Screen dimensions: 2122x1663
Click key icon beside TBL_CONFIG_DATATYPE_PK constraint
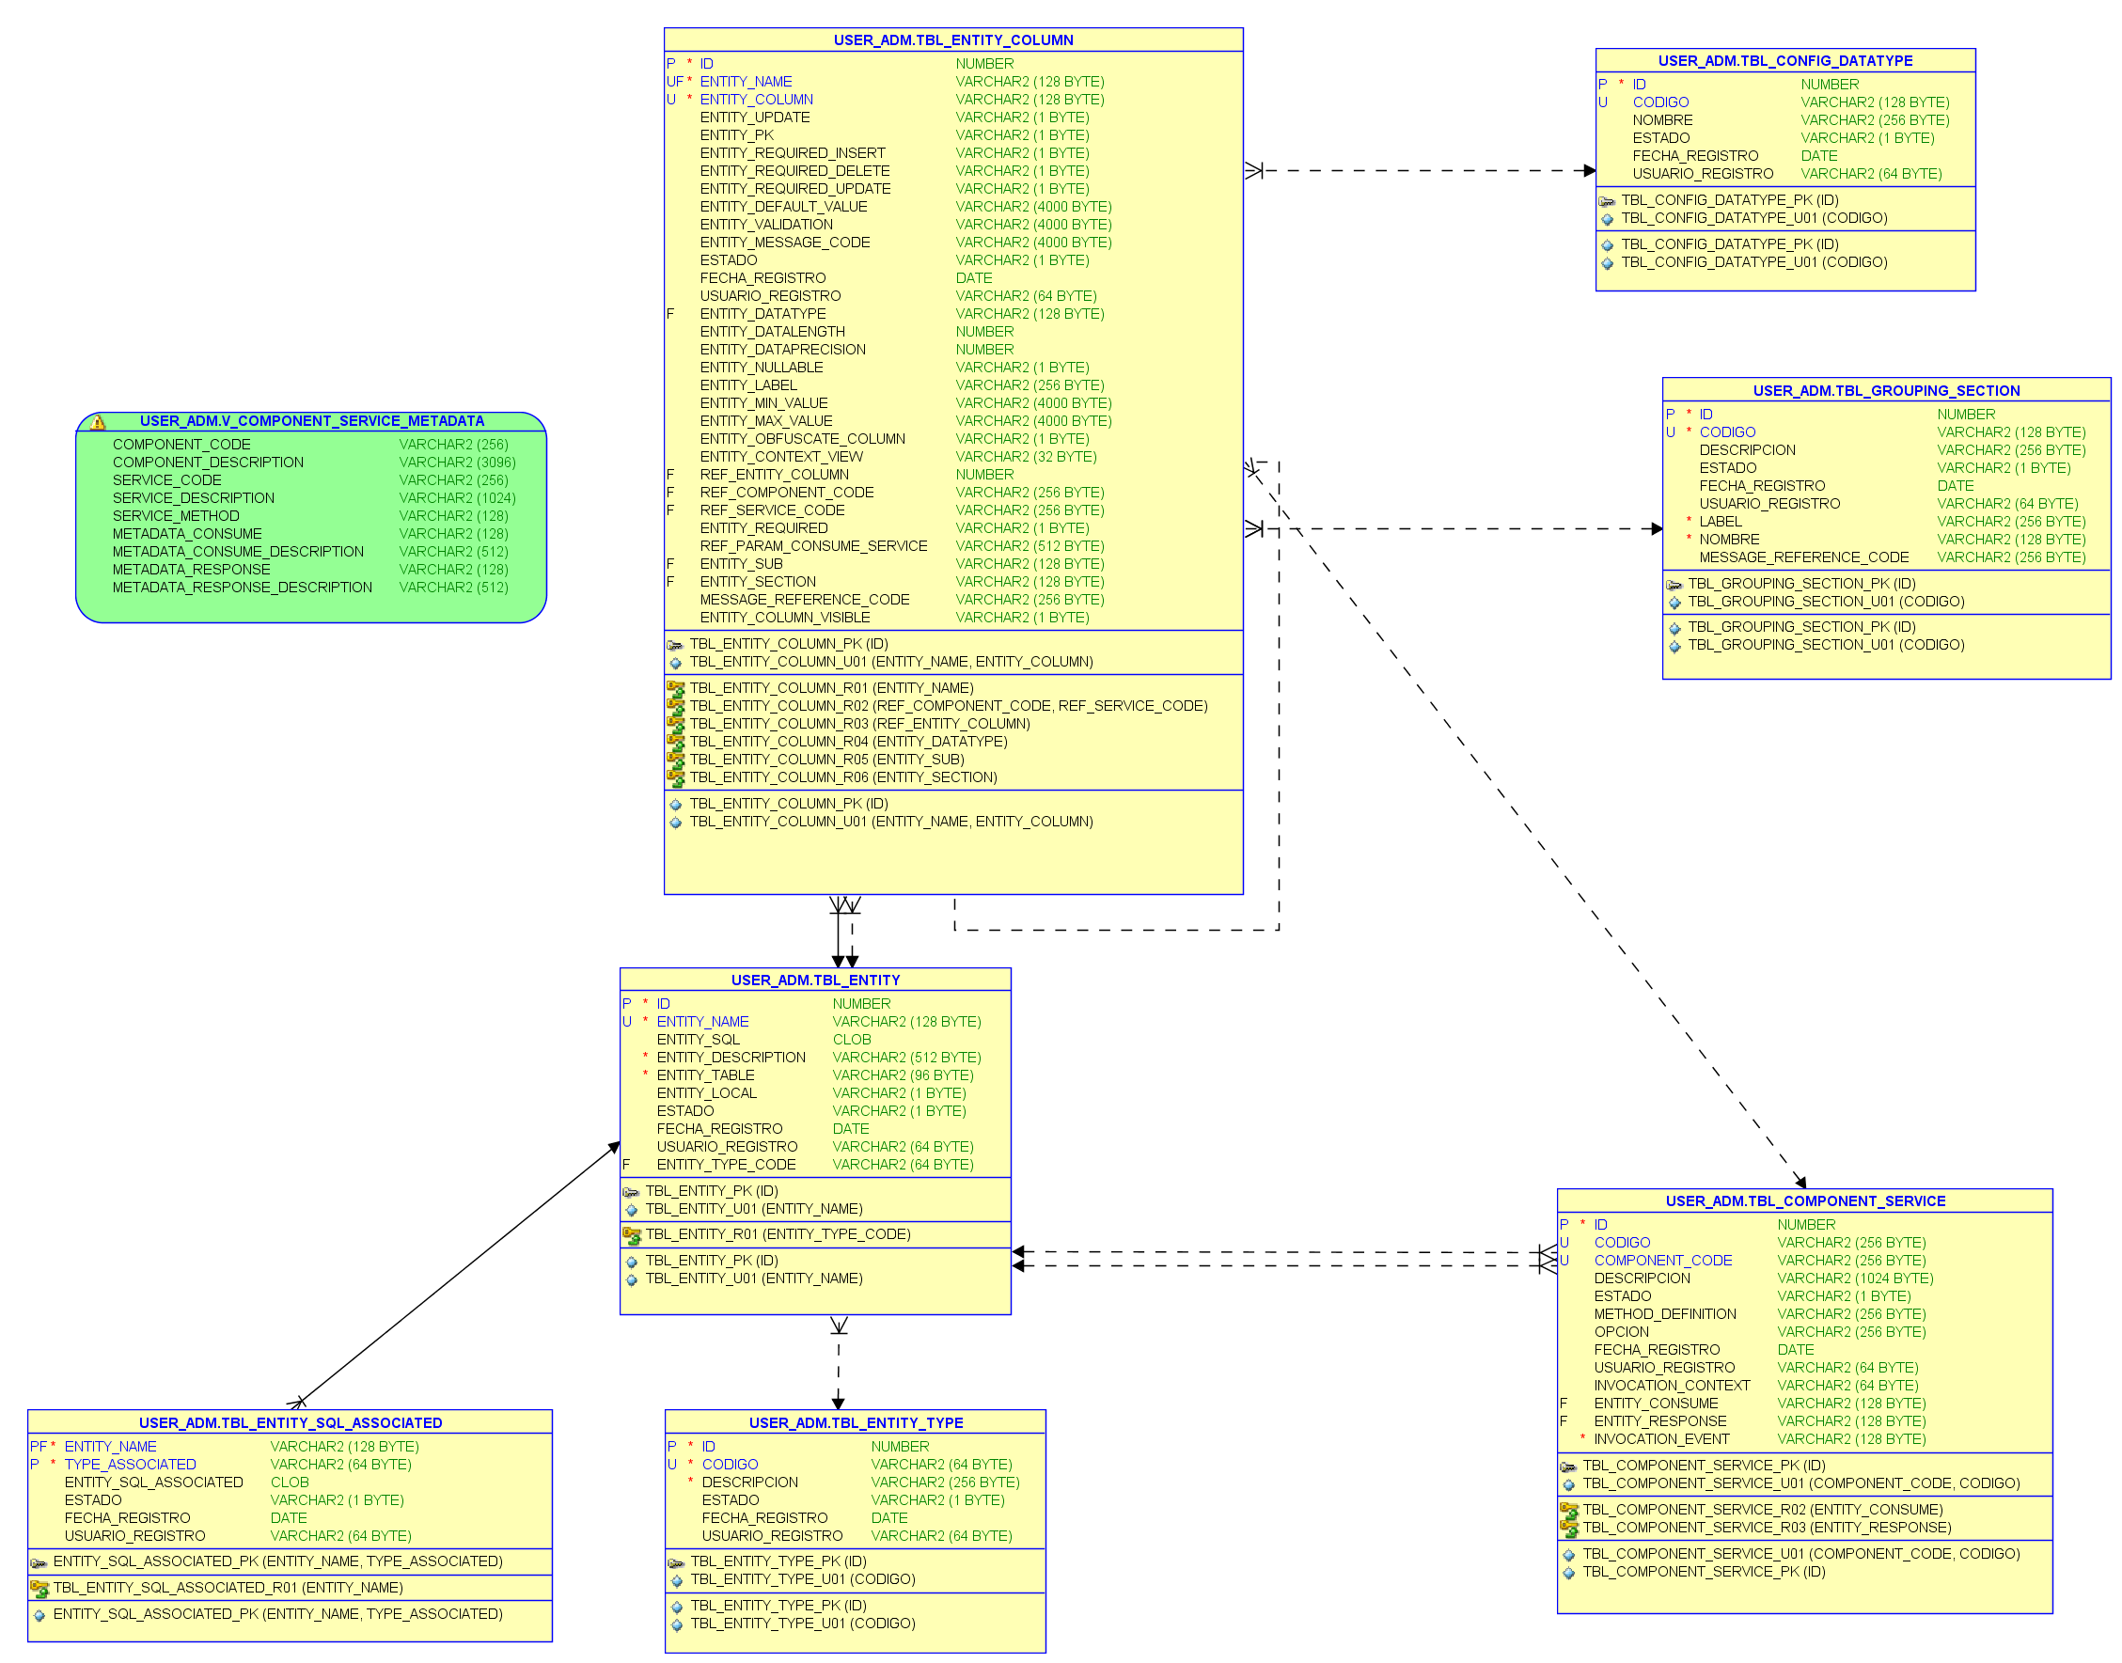point(1606,200)
